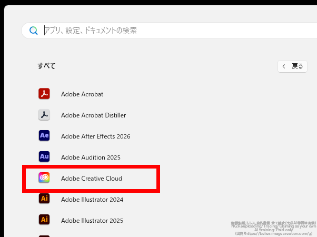317x237 pixels.
Task: Click the すべて heading
Action: (46, 66)
